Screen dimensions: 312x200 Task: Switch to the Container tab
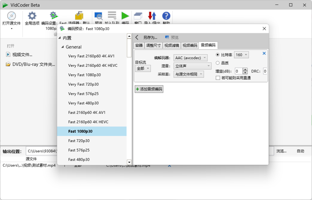click(139, 45)
